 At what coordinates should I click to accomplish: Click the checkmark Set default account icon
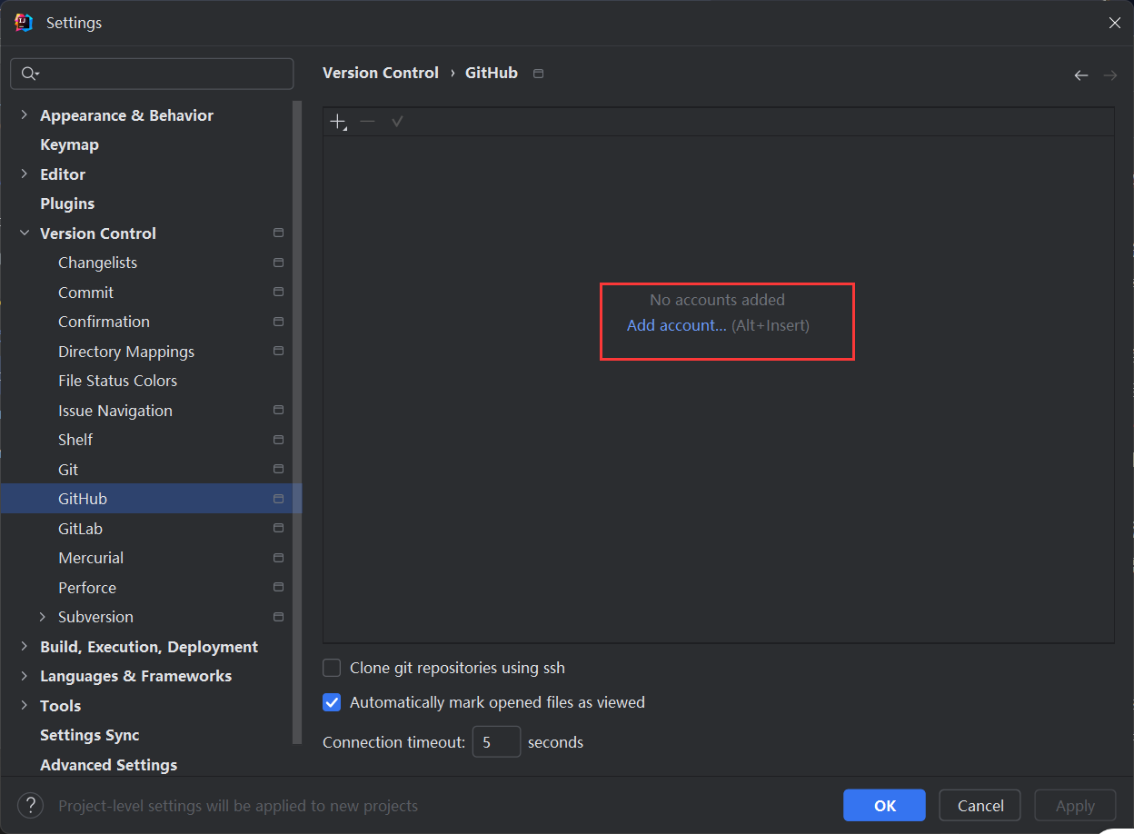click(x=397, y=122)
